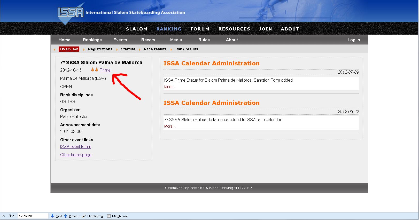The image size is (419, 220).
Task: Enable the Match case checkbox
Action: tap(109, 216)
